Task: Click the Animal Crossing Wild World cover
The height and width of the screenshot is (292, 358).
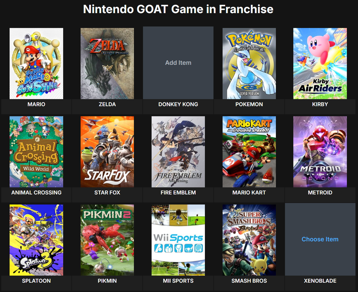Action: click(x=36, y=152)
